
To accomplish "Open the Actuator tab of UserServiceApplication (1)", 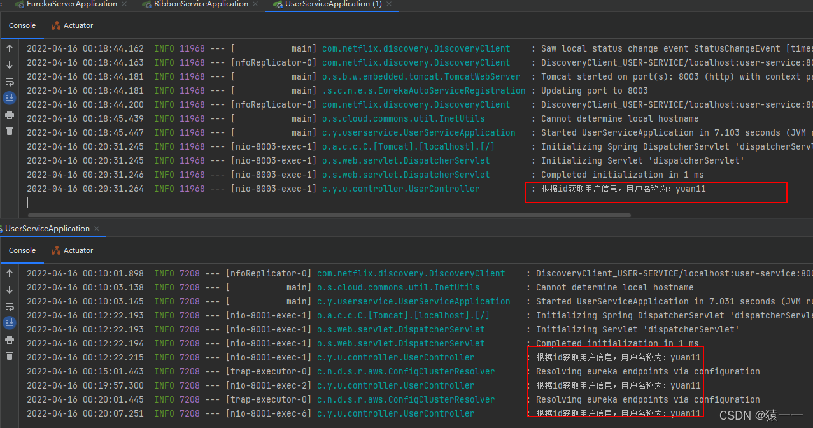I will pos(72,25).
